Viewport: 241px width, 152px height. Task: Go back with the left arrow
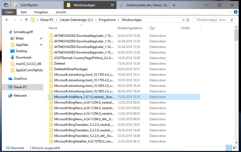[7, 20]
